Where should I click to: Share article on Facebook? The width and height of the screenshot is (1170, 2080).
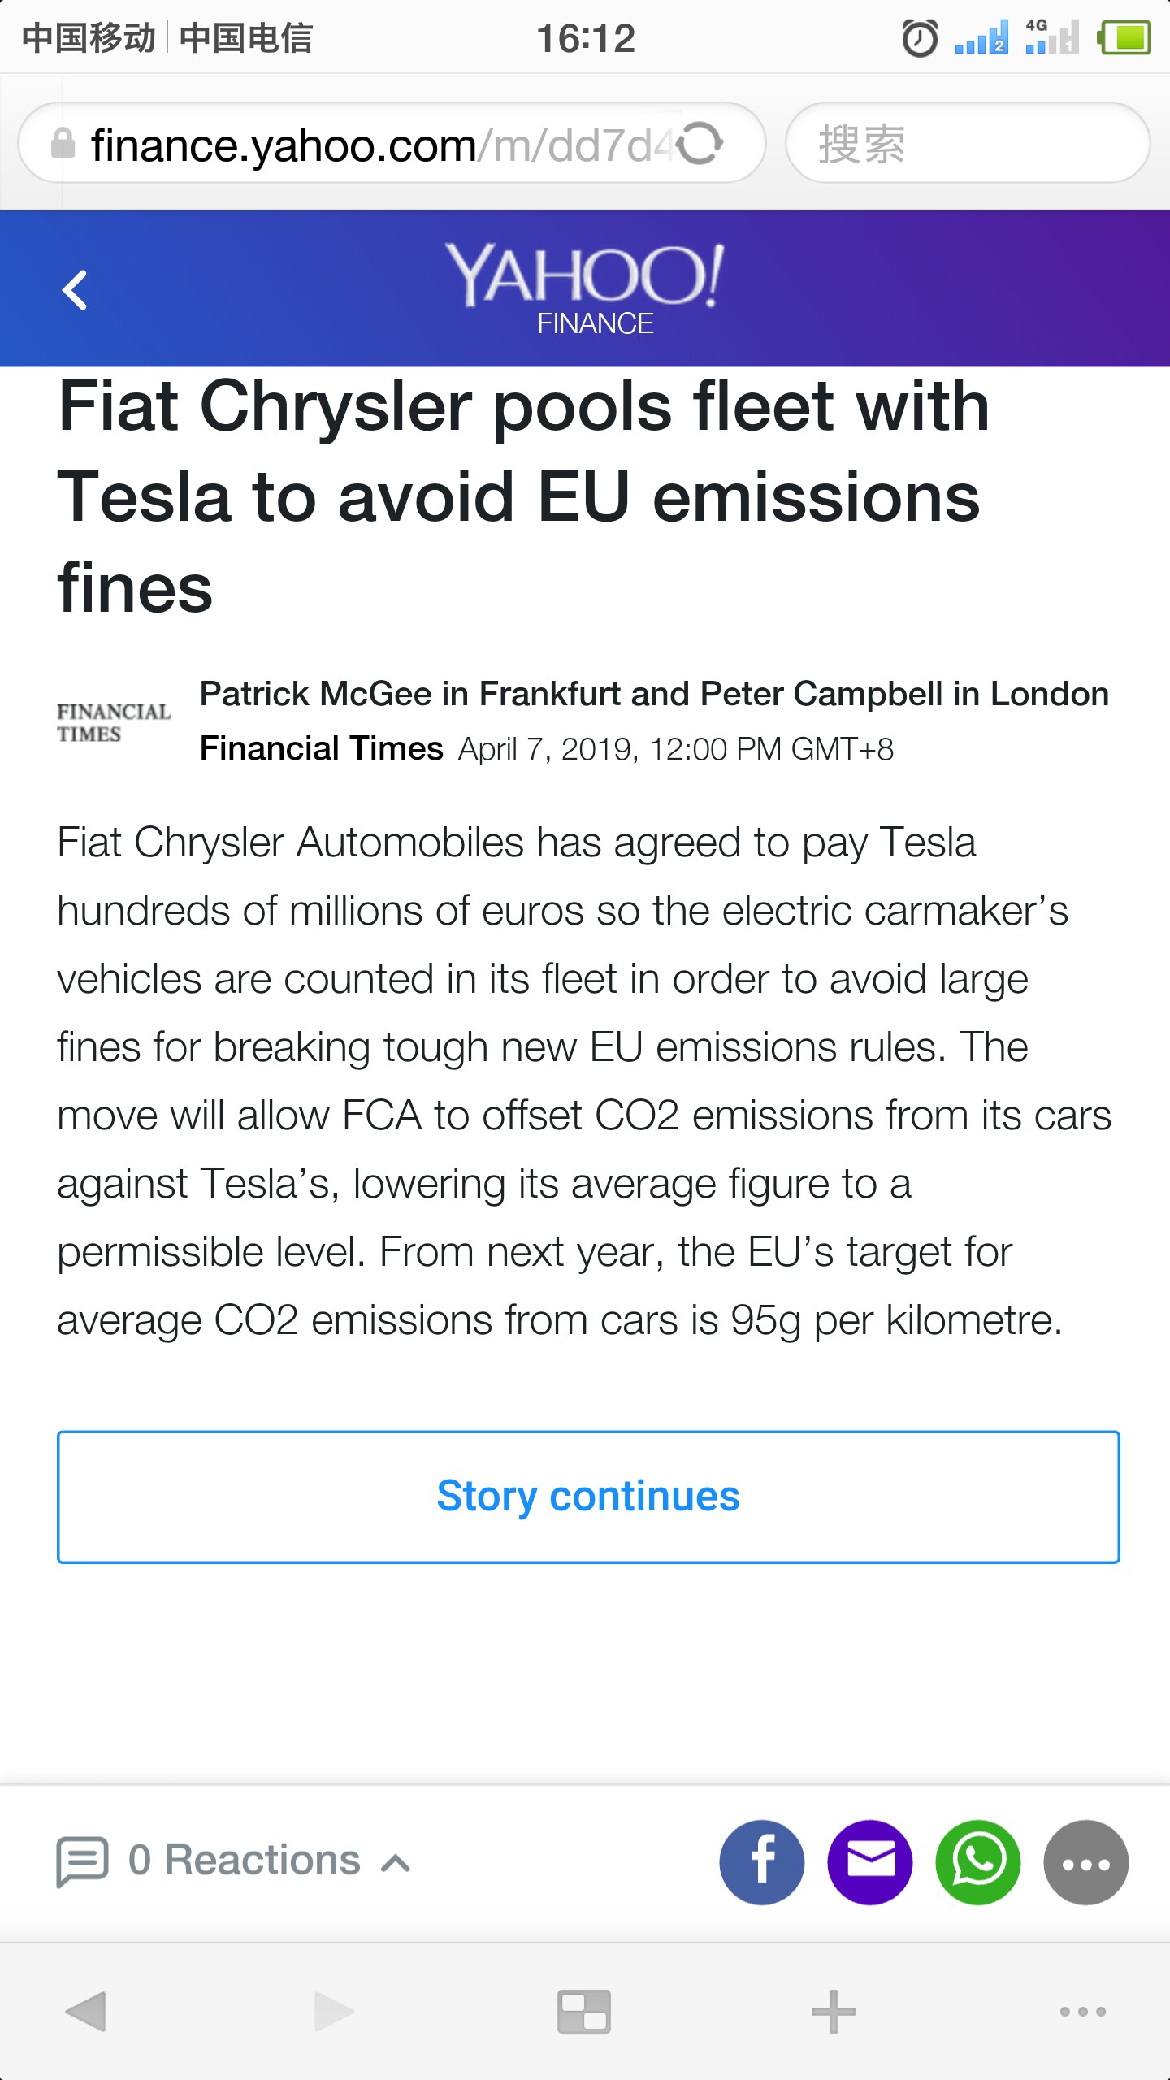(762, 1862)
